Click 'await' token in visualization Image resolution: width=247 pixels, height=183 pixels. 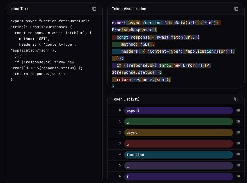click(x=163, y=37)
